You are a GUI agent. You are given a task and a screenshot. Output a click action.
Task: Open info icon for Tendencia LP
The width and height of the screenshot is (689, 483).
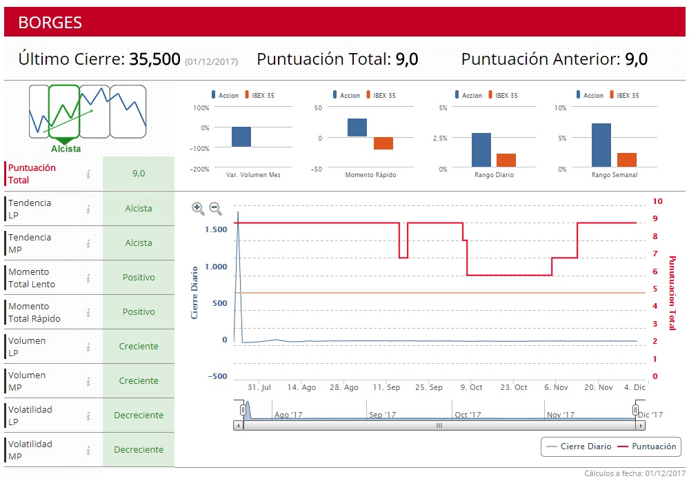pos(88,209)
